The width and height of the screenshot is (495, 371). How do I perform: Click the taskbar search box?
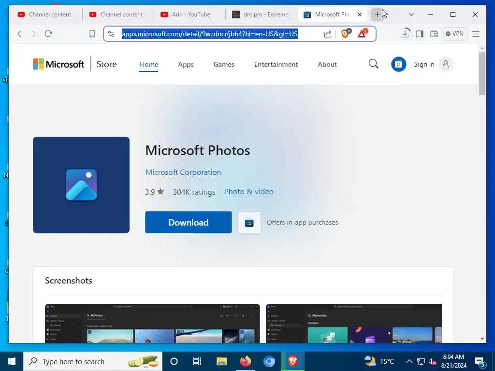92,361
